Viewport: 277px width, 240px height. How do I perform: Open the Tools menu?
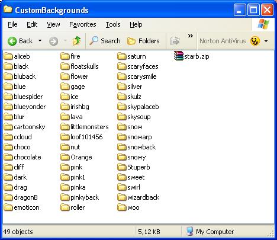[113, 24]
